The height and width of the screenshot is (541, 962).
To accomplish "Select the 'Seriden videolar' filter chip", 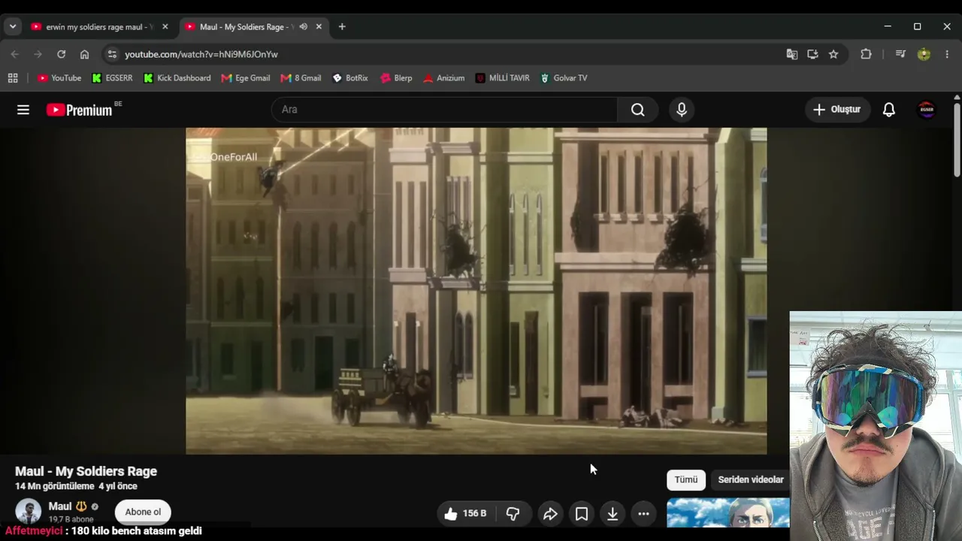I will [x=751, y=479].
